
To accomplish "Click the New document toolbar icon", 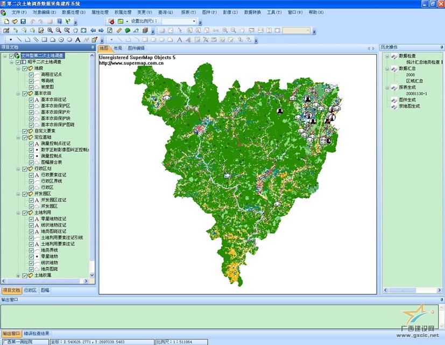I will 6,22.
